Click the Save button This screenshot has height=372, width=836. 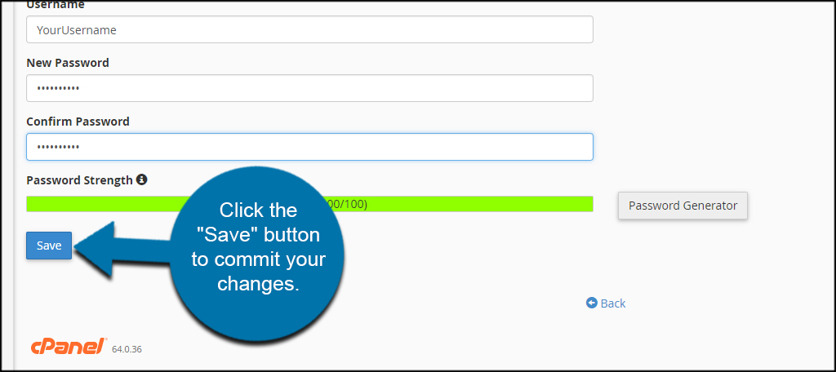pyautogui.click(x=49, y=246)
